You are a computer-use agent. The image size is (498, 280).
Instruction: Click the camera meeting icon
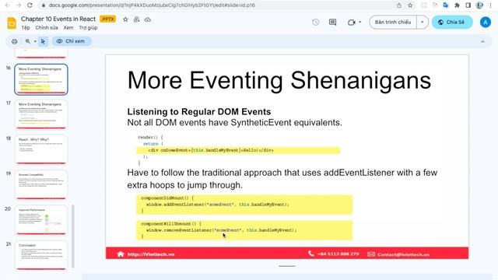(351, 23)
